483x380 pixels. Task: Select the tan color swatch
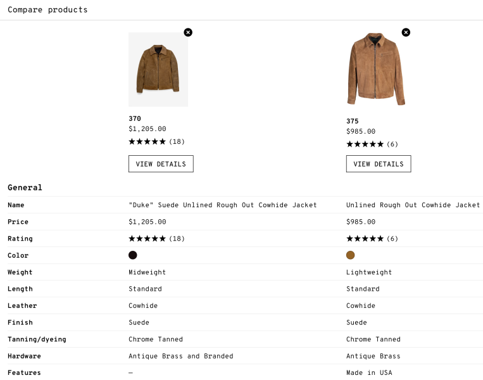[x=350, y=255]
